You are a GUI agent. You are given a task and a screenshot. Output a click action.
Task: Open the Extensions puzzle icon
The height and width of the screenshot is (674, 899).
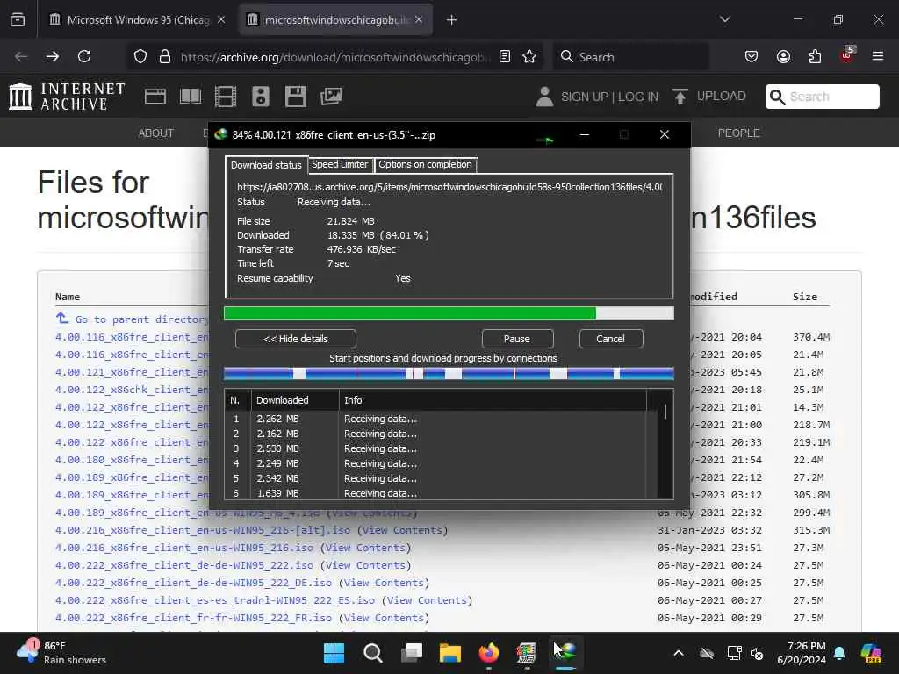point(815,56)
